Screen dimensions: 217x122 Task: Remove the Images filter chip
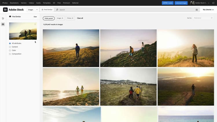[62, 18]
